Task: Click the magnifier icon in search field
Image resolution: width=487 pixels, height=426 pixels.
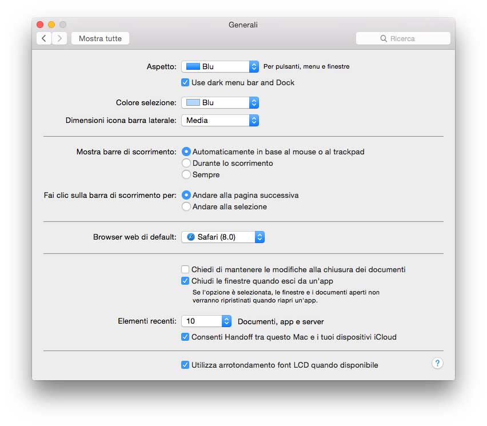Action: coord(384,39)
